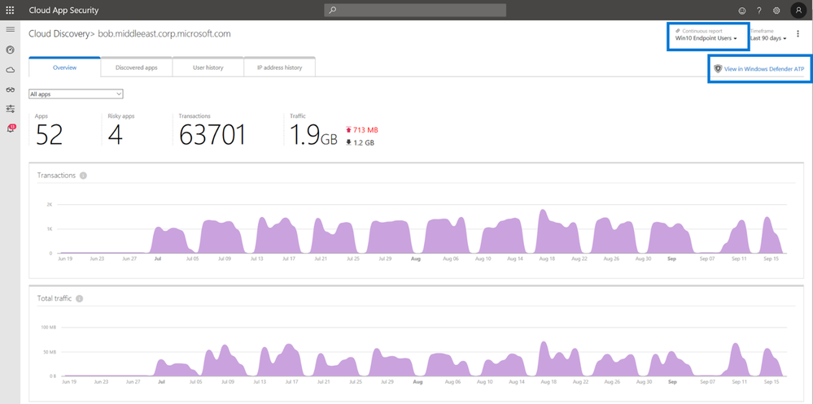
Task: Click Jun 19 label on Total traffic chart
Action: tap(69, 382)
